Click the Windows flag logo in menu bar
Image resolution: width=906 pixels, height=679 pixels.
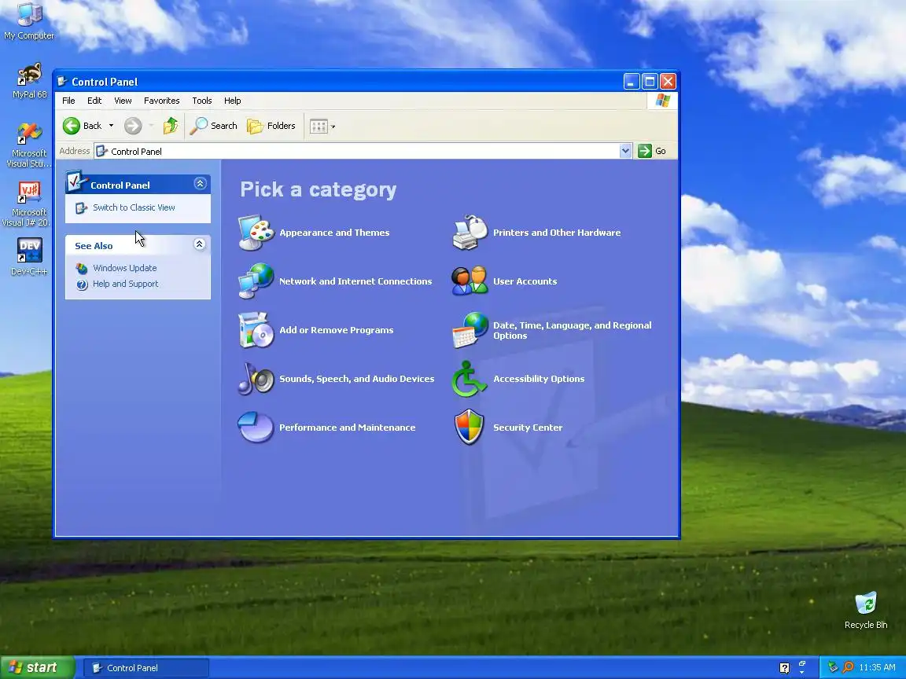(x=662, y=101)
